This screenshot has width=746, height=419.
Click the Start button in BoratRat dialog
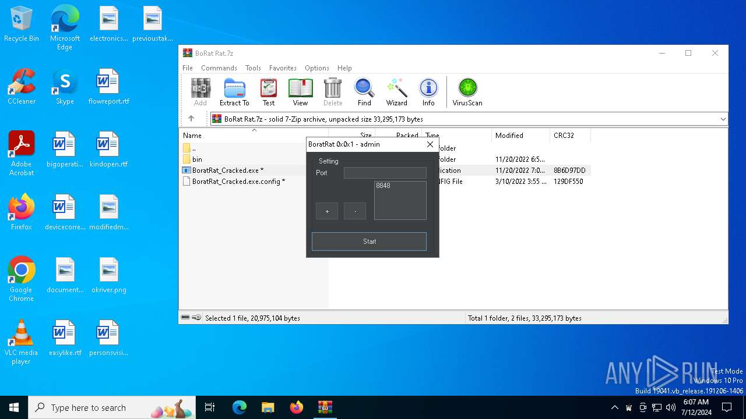tap(370, 242)
